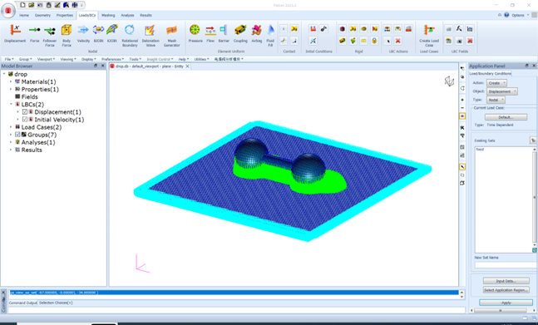Select the Fields tree item

(29, 96)
